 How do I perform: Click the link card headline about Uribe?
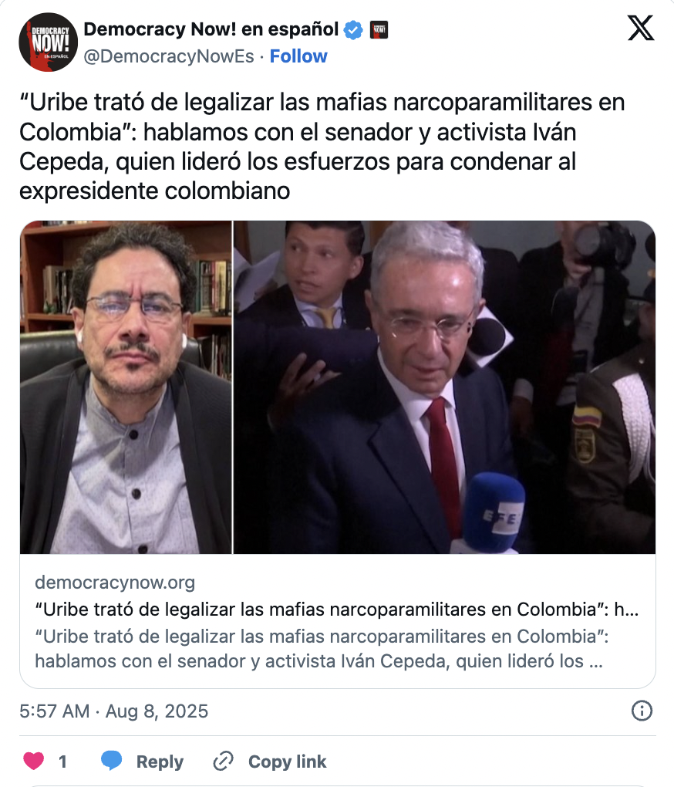click(x=336, y=610)
